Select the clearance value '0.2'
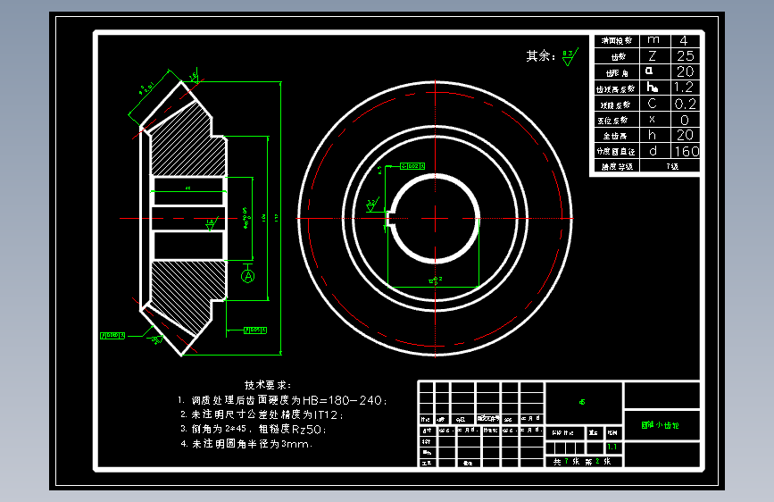Screen dimensions: 774x502 (x=685, y=104)
